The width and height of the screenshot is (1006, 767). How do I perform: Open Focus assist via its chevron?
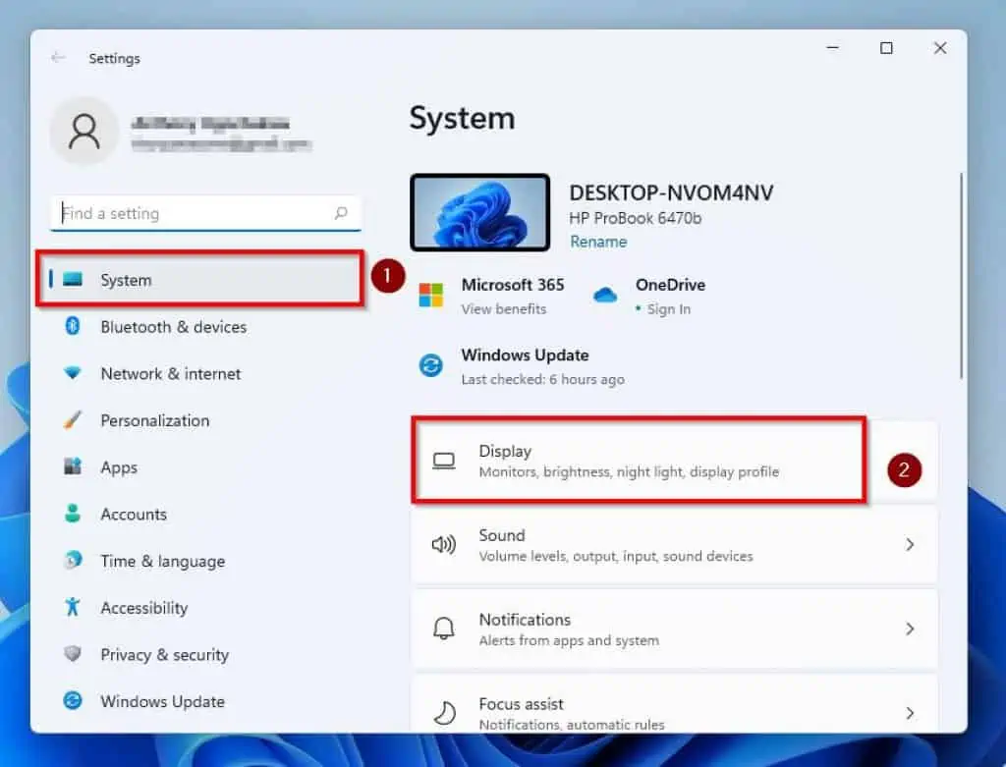910,712
